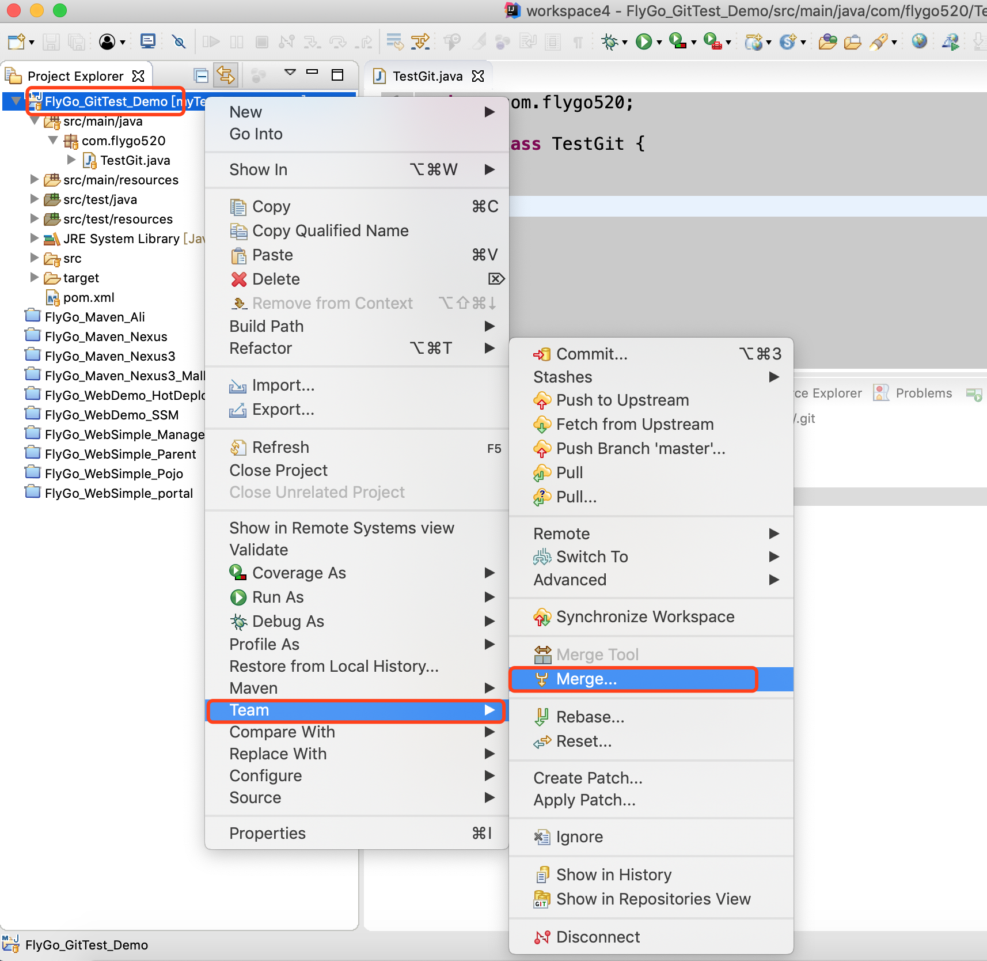The image size is (987, 961).
Task: Click the Import... icon in context menu
Action: [238, 385]
